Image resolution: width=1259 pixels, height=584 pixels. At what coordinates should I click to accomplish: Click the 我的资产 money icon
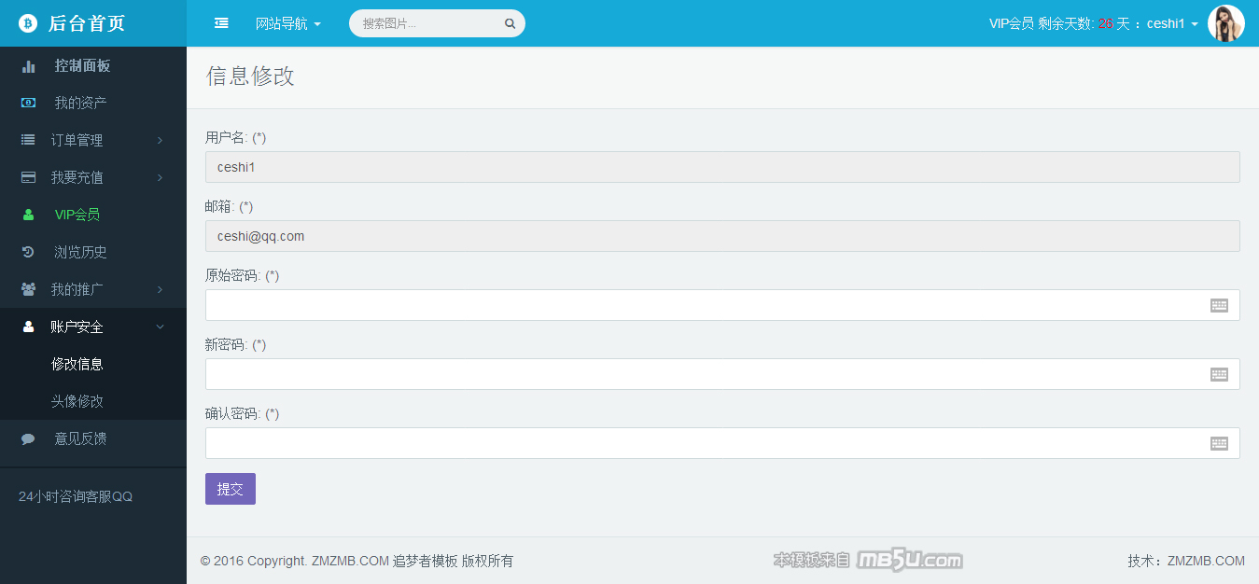click(29, 103)
